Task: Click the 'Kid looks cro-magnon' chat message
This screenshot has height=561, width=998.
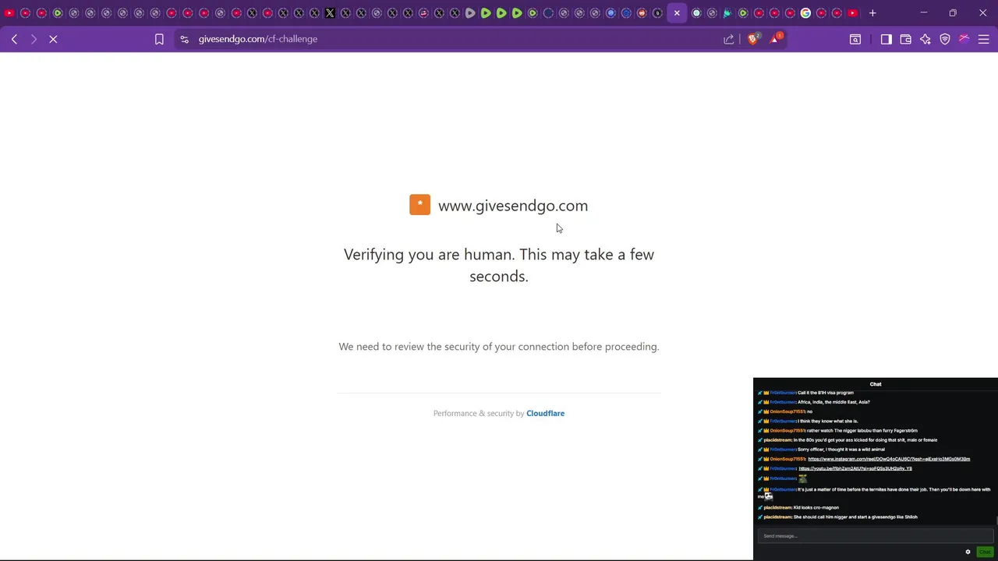Action: pos(816,507)
